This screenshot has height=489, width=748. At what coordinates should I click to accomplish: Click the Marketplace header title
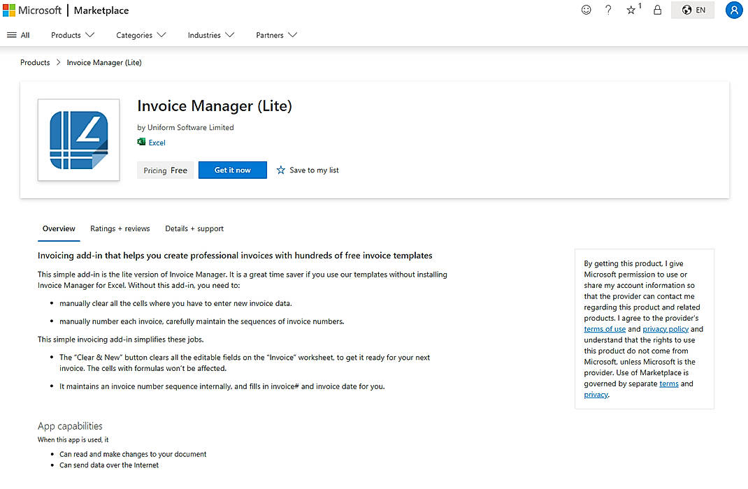point(101,10)
